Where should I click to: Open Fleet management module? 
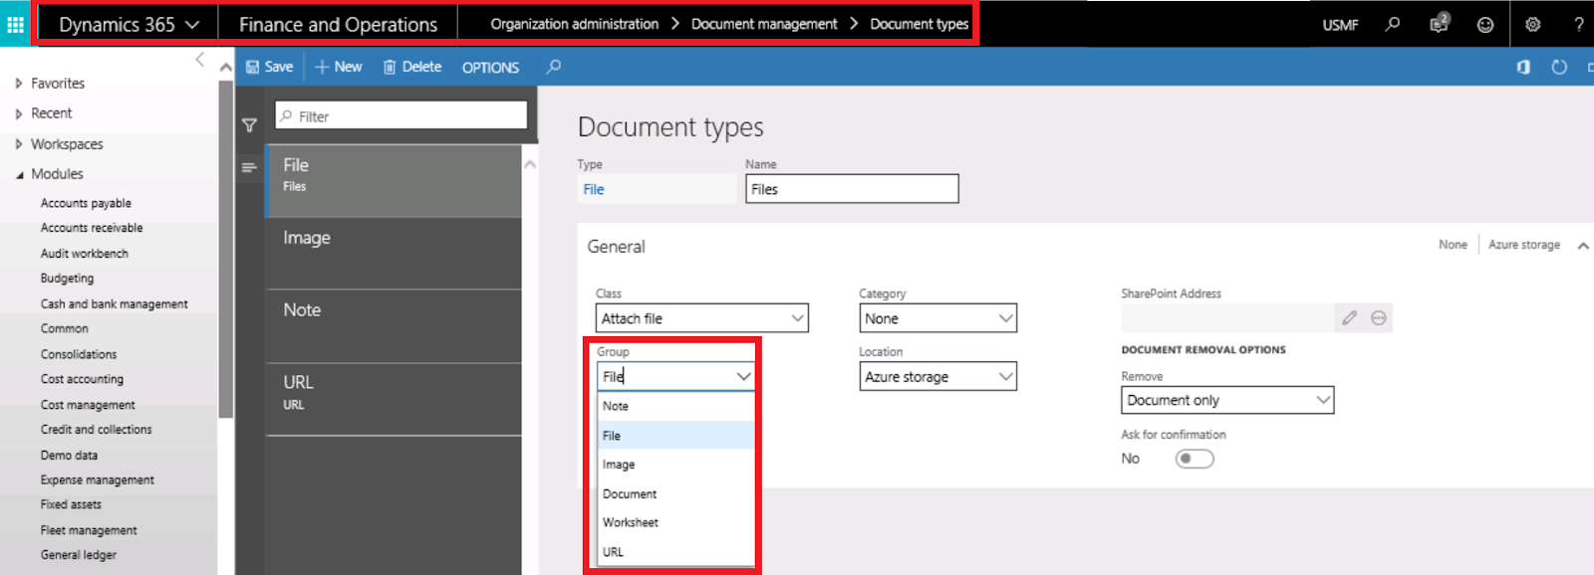[x=89, y=531]
